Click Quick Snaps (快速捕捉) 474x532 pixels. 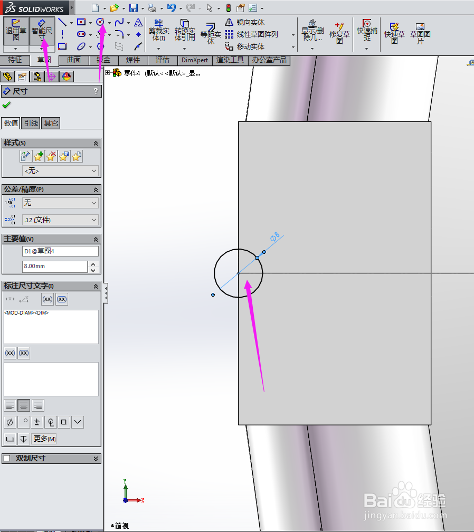[367, 31]
